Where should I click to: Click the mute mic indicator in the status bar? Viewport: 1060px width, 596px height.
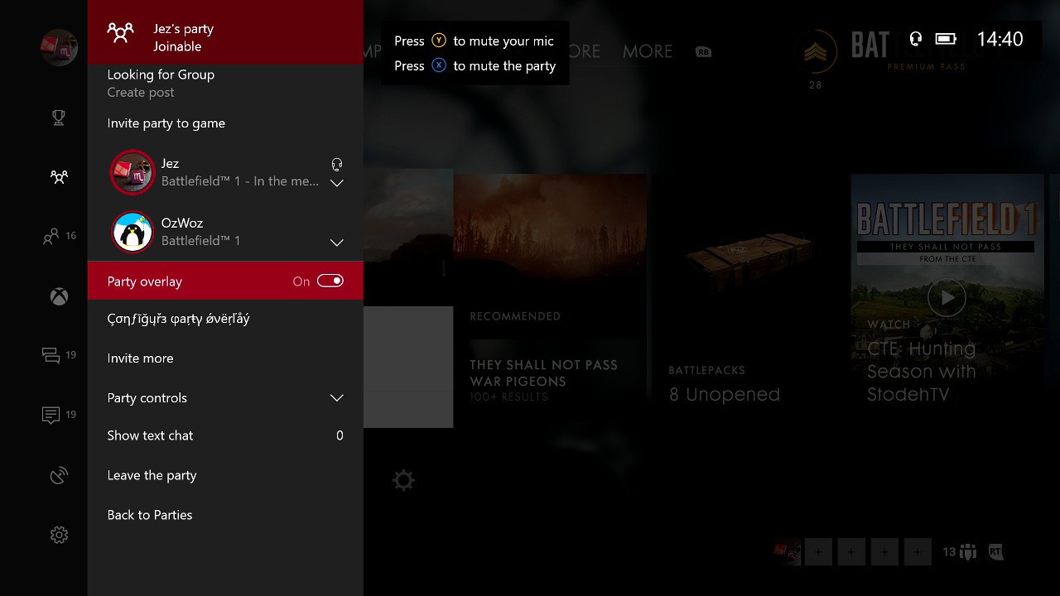pyautogui.click(x=916, y=38)
